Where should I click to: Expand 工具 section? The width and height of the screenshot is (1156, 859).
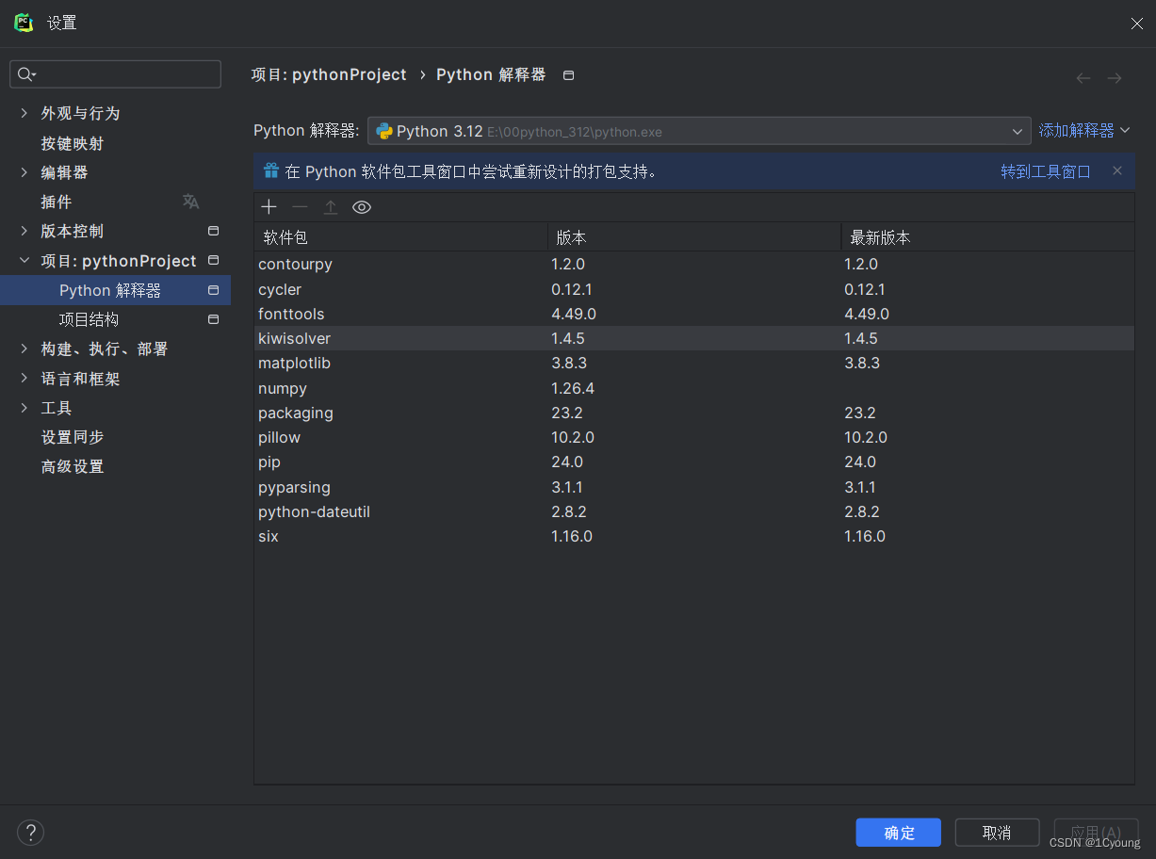(x=24, y=408)
